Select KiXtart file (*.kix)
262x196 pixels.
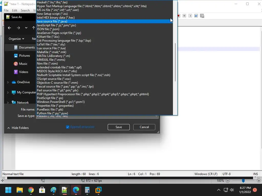pos(105,37)
